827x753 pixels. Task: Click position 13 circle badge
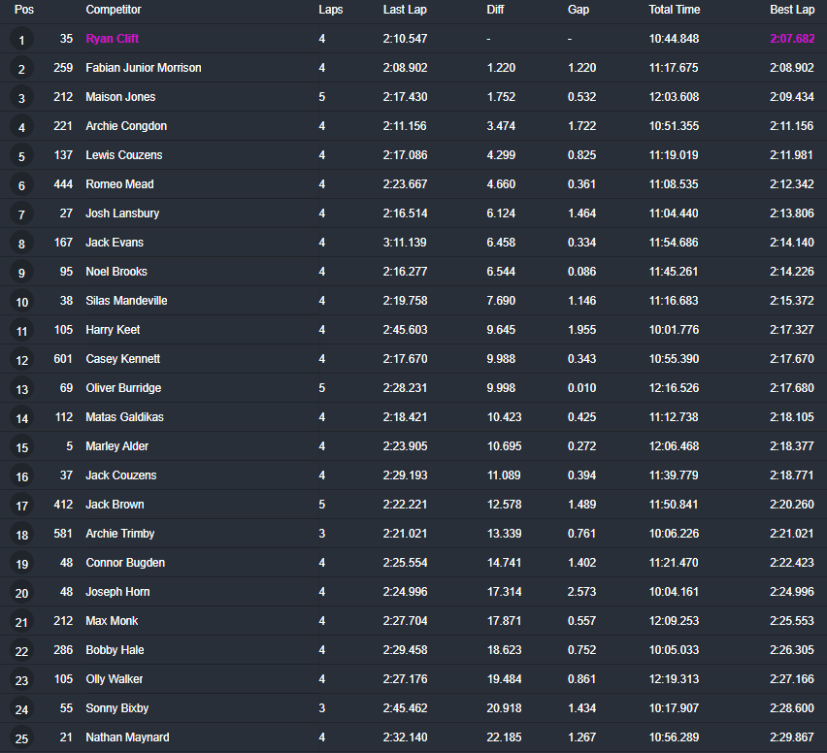point(21,389)
